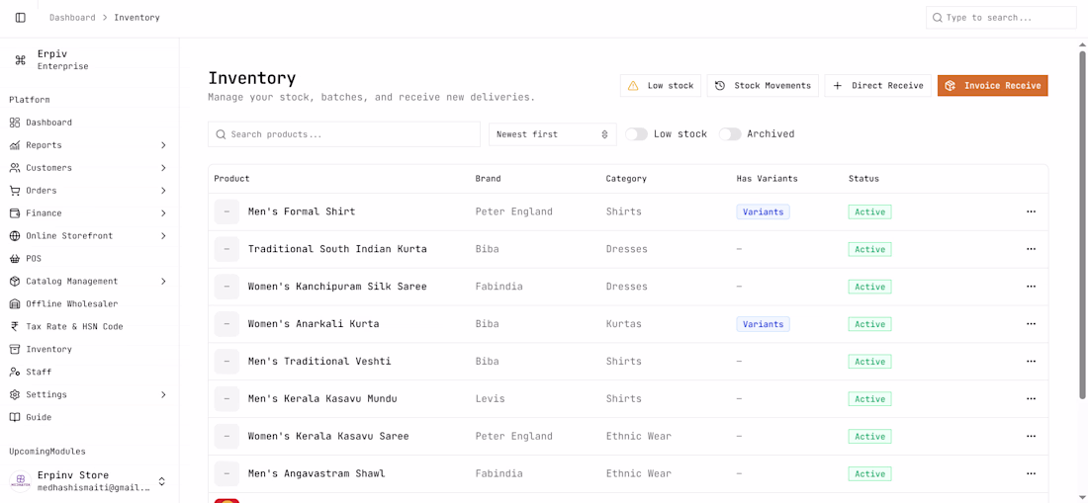
Task: Open actions menu for Men's Kerala Kasavu Mundu
Action: point(1031,399)
